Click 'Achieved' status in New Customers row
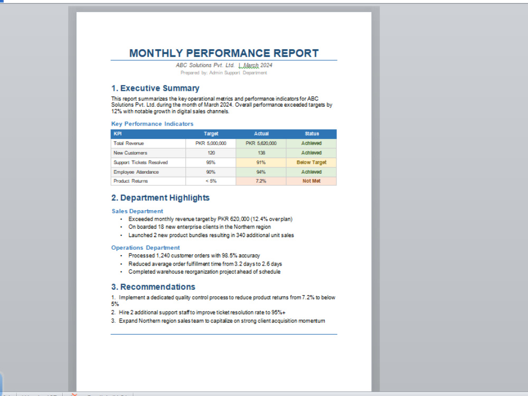528x396 pixels. click(x=312, y=153)
